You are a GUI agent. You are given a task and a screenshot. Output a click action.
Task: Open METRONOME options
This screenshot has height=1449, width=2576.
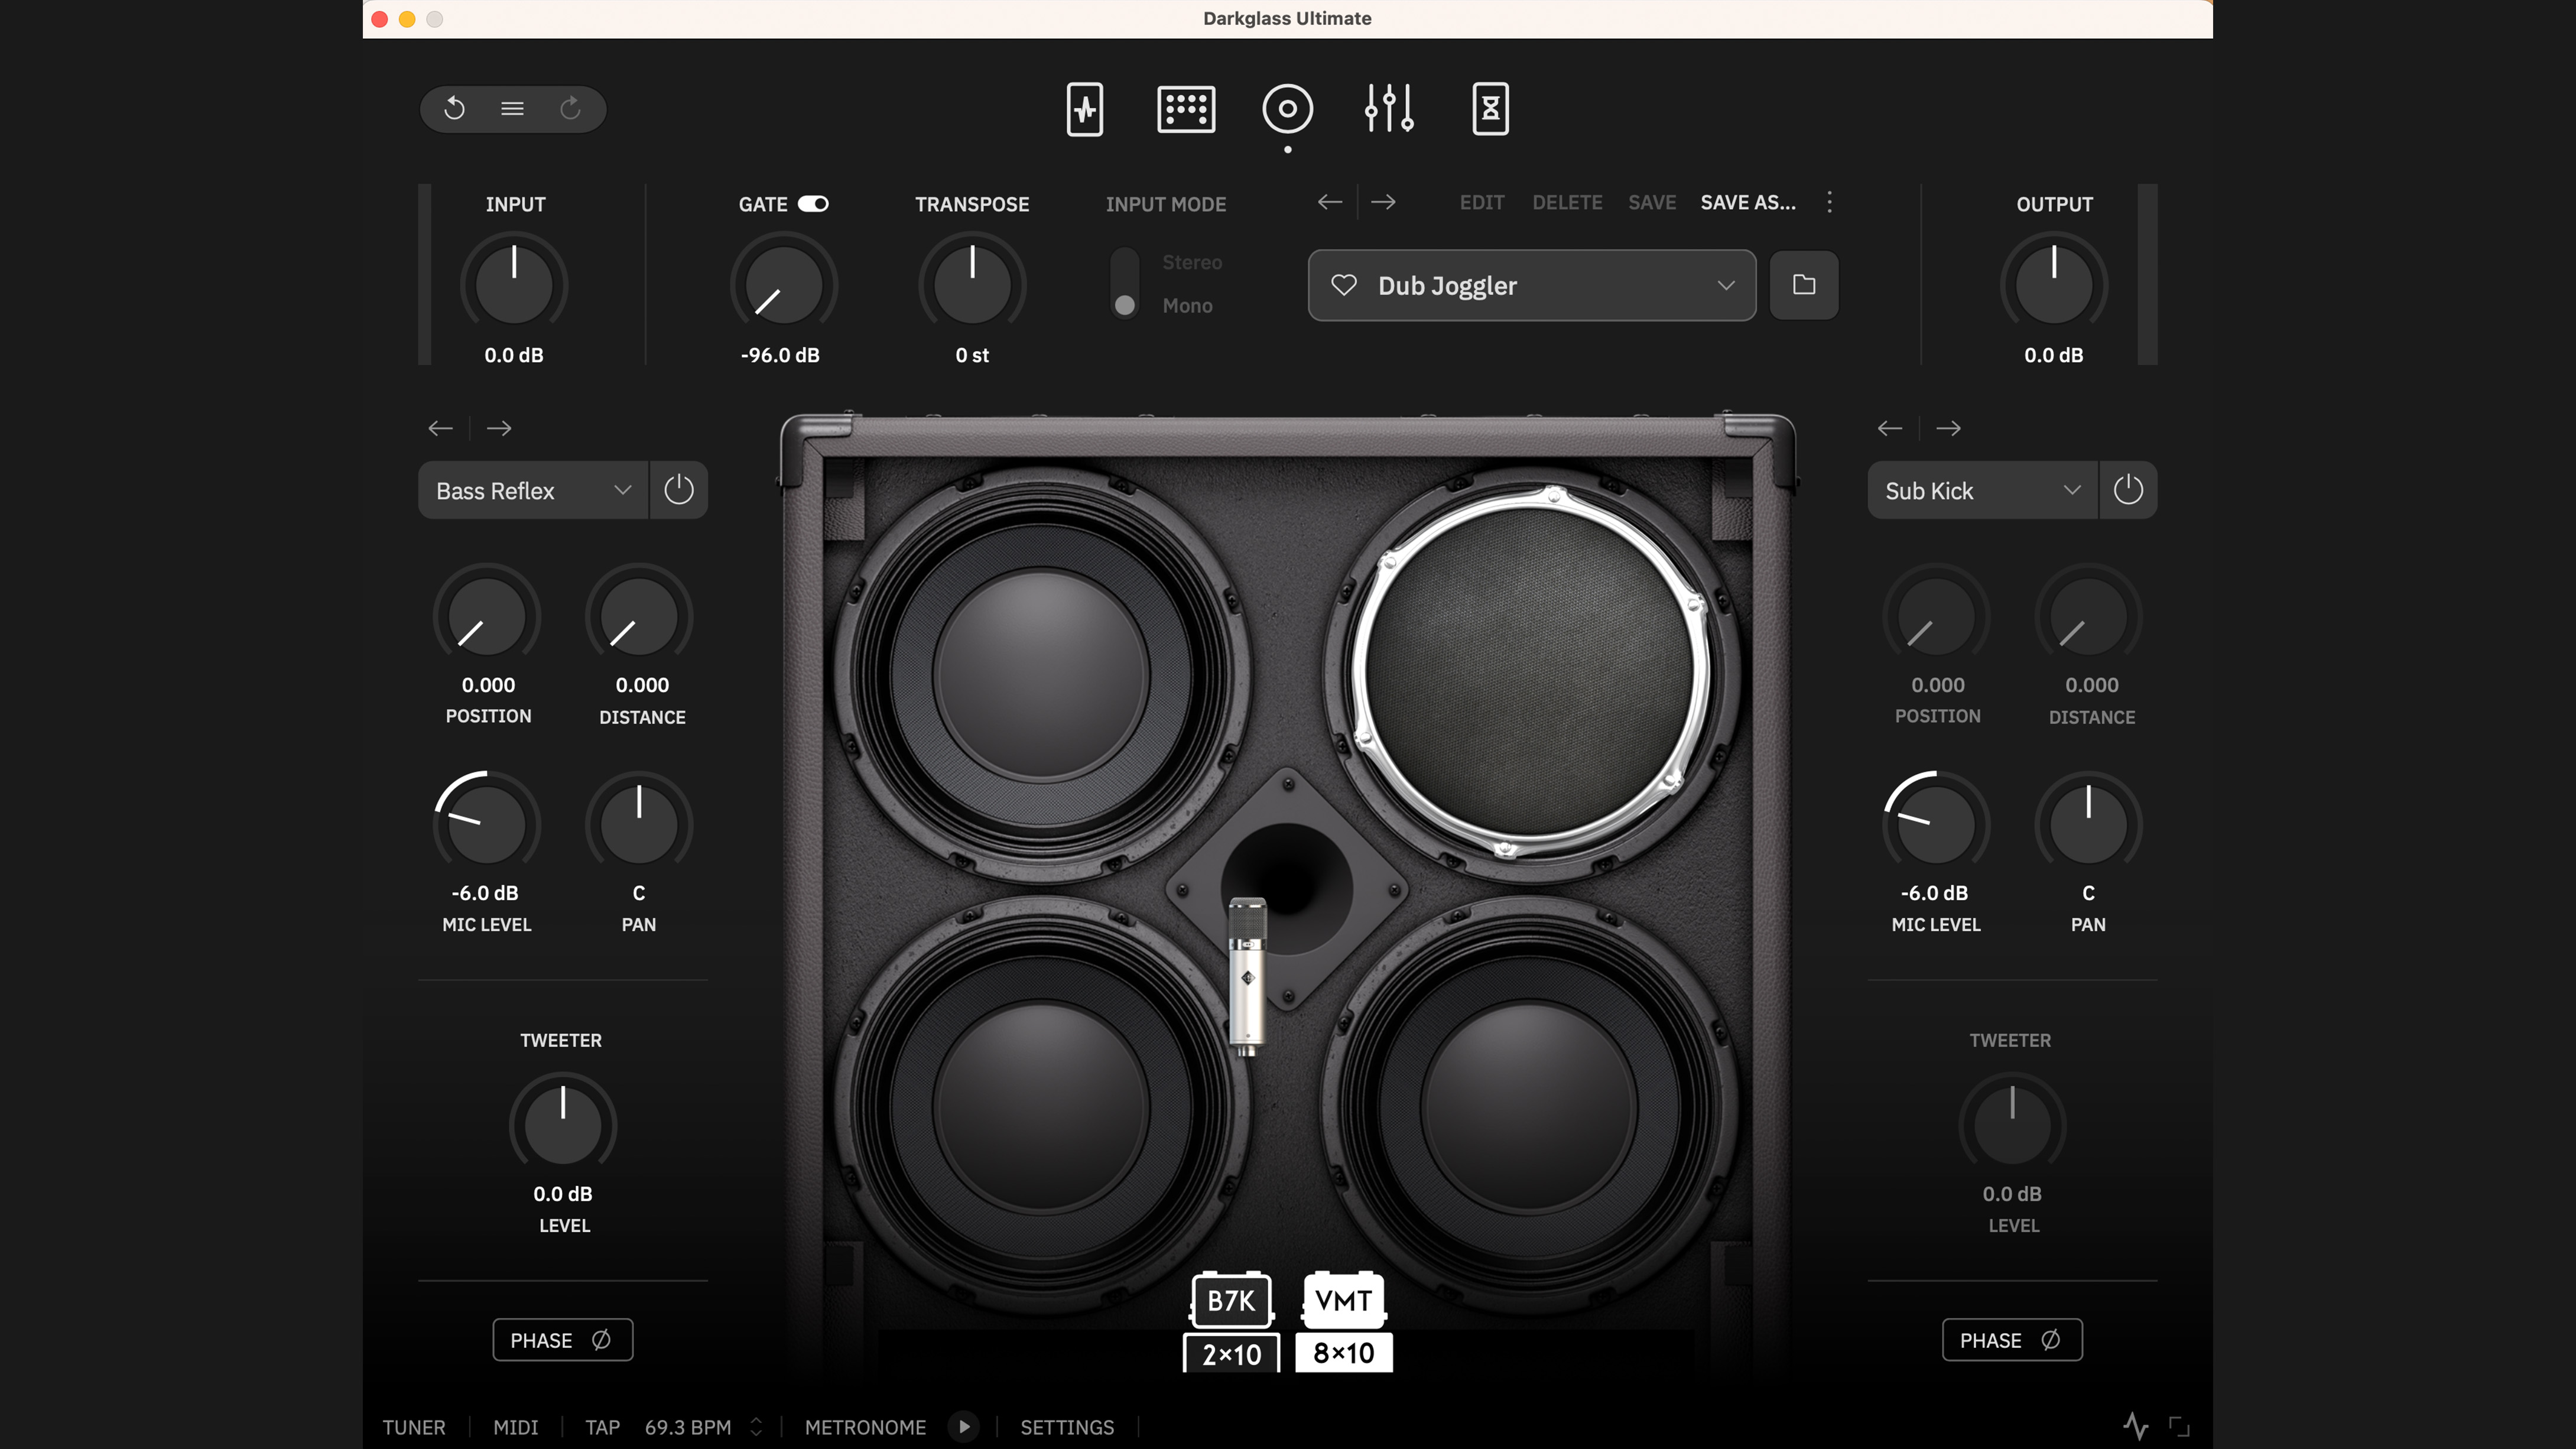865,1427
